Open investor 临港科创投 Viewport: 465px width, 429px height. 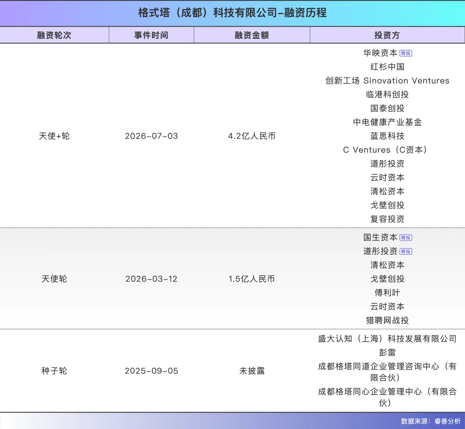pyautogui.click(x=387, y=95)
